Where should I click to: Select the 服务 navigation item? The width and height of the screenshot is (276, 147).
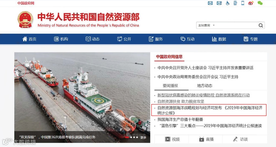(x=156, y=39)
